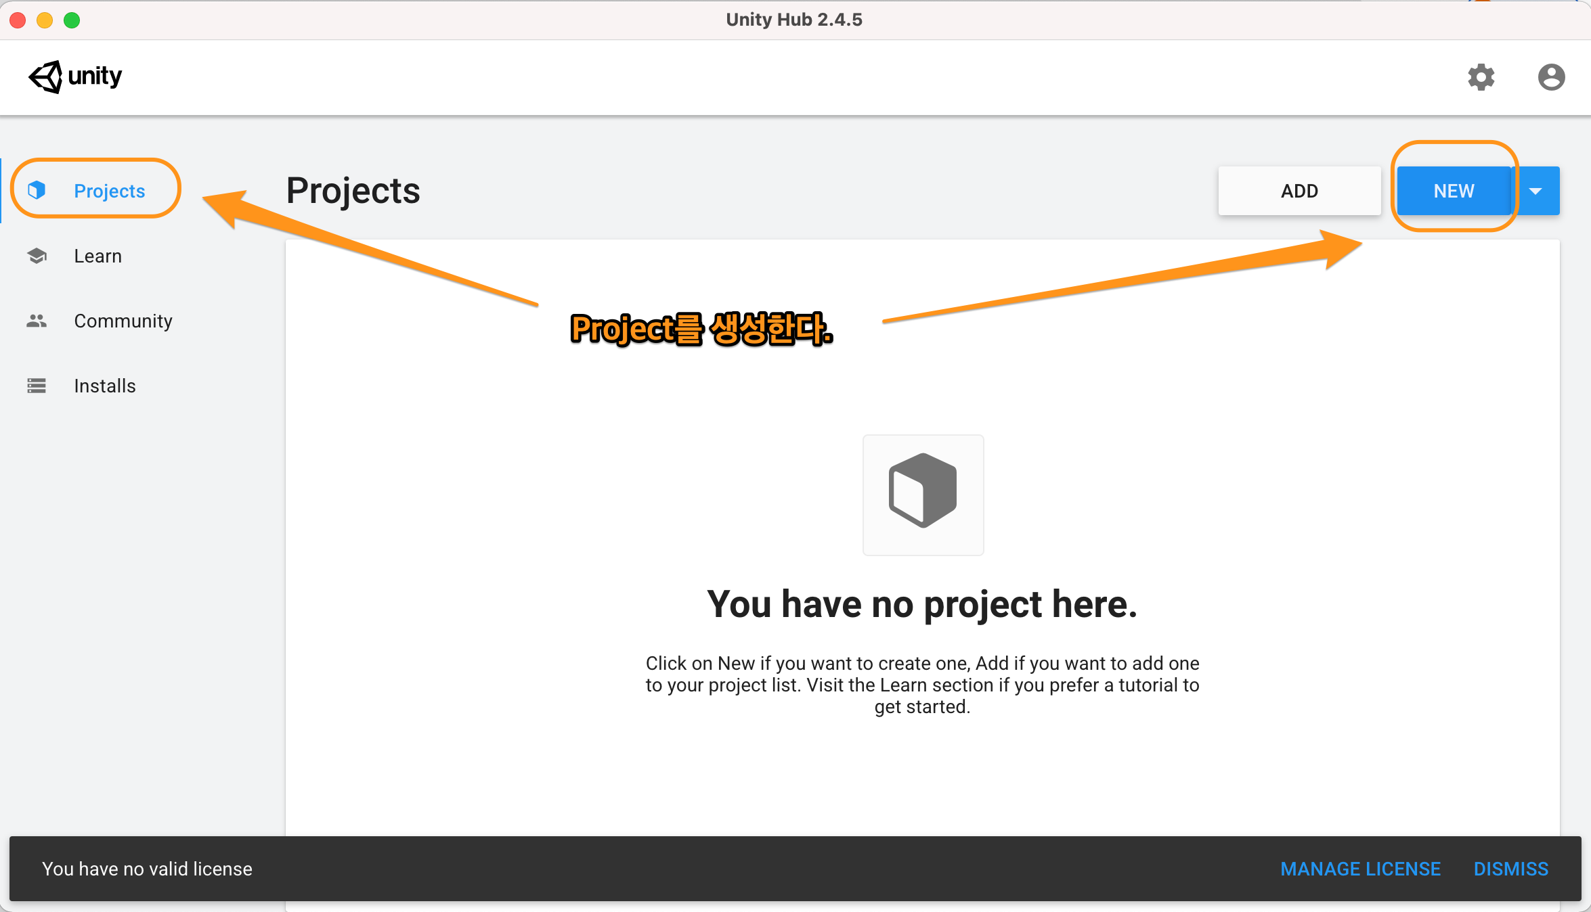Viewport: 1591px width, 912px height.
Task: Click the Learn graduation cap icon
Action: coord(37,256)
